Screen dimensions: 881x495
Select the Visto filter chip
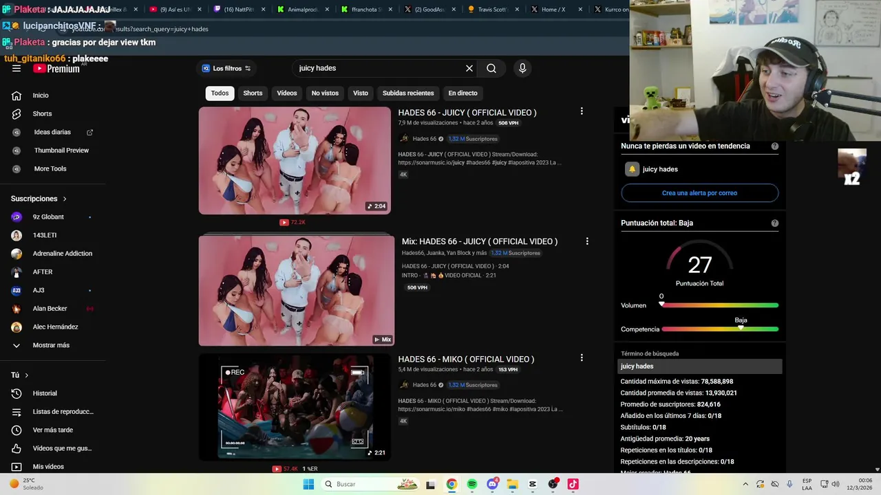tap(361, 93)
